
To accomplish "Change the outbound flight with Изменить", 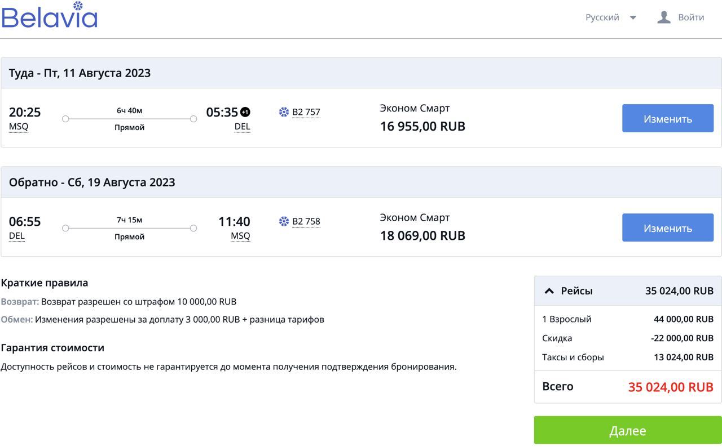I will (667, 118).
